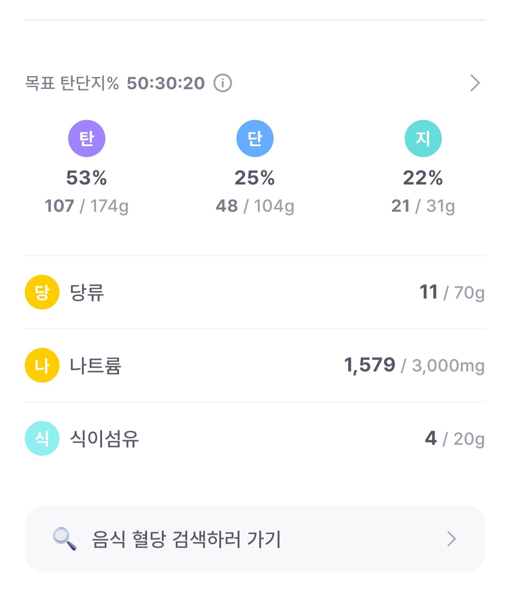Image resolution: width=510 pixels, height=604 pixels.
Task: Tap the 25% protein percentage
Action: [255, 178]
